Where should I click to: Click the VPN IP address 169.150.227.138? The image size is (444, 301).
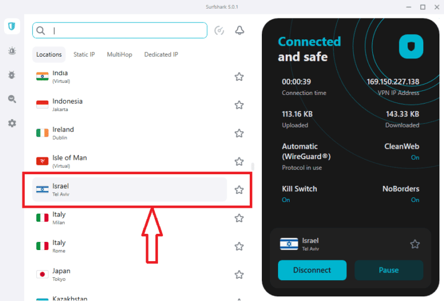[393, 82]
